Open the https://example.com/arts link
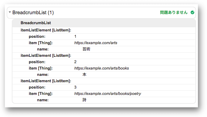The width and height of the screenshot is (207, 117). coord(96,43)
